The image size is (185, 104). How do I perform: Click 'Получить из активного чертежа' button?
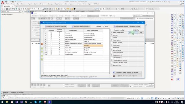[x=56, y=27]
